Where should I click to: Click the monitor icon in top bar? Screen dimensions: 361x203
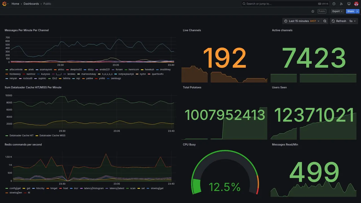point(349,4)
